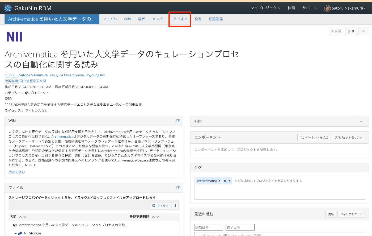This screenshot has width=372, height=236.
Task: Click the project title tab in nav bar
Action: pos(52,19)
